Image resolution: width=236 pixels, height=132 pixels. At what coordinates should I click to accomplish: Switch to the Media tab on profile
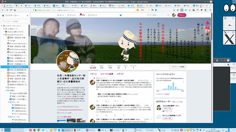click(x=120, y=74)
